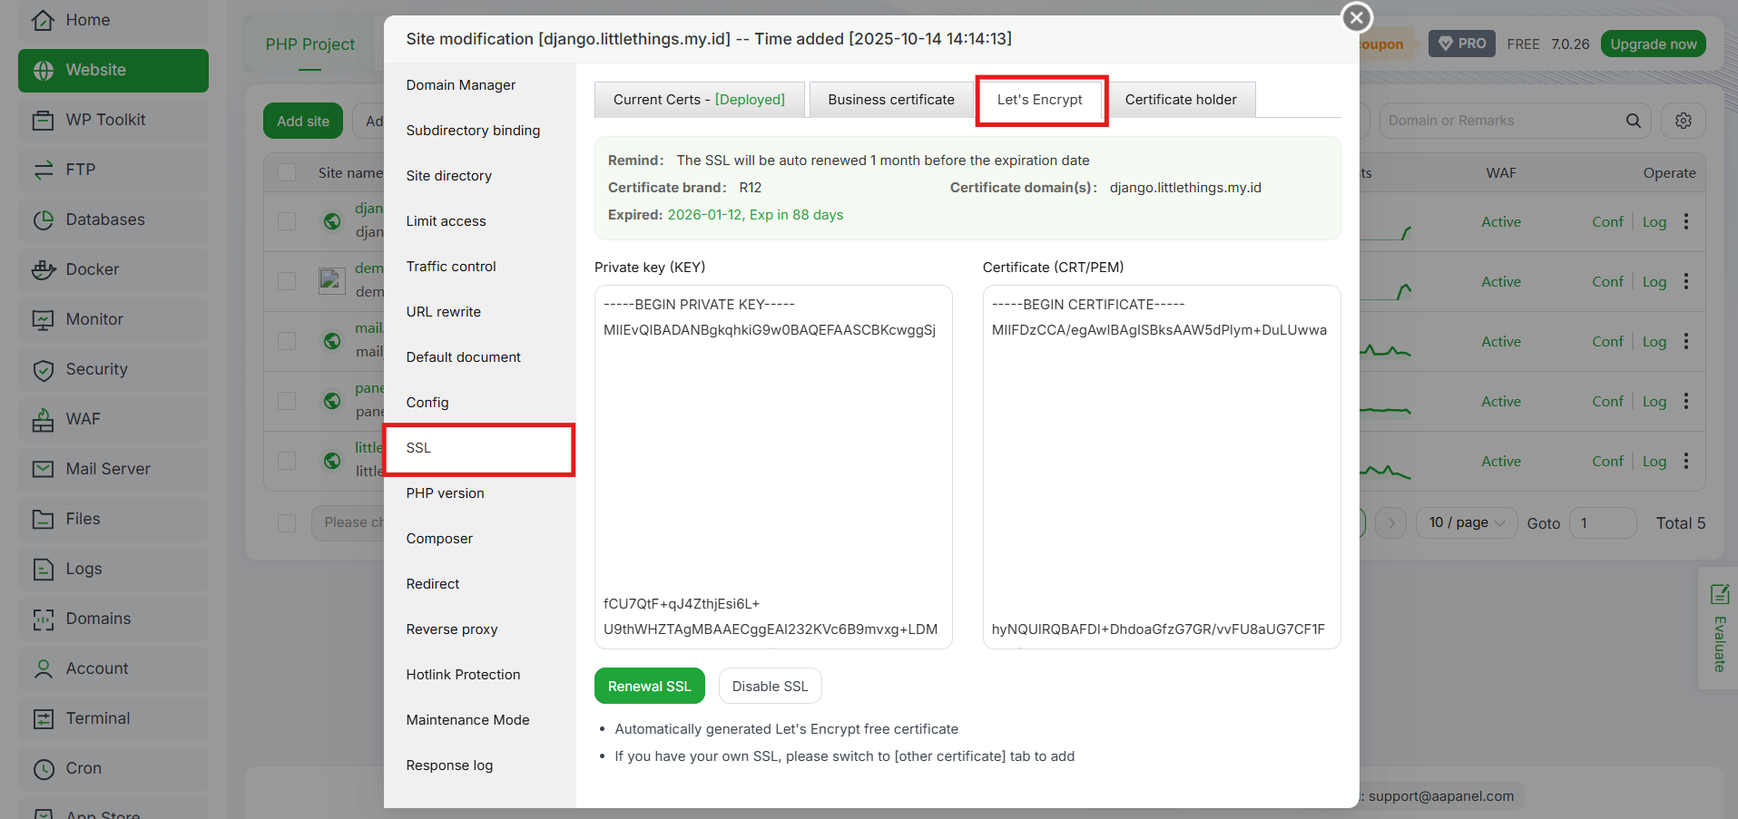This screenshot has width=1738, height=819.
Task: Switch to the Current Certs tab
Action: (x=699, y=100)
